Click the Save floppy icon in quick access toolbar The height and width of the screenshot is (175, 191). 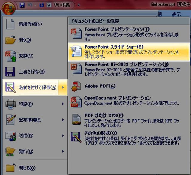pyautogui.click(x=22, y=5)
